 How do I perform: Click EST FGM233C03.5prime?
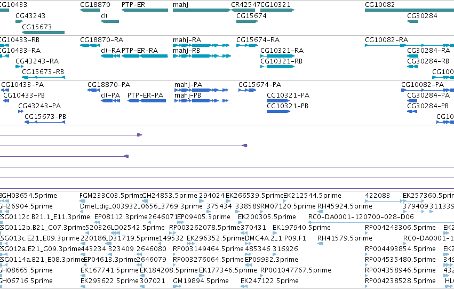pos(83,201)
